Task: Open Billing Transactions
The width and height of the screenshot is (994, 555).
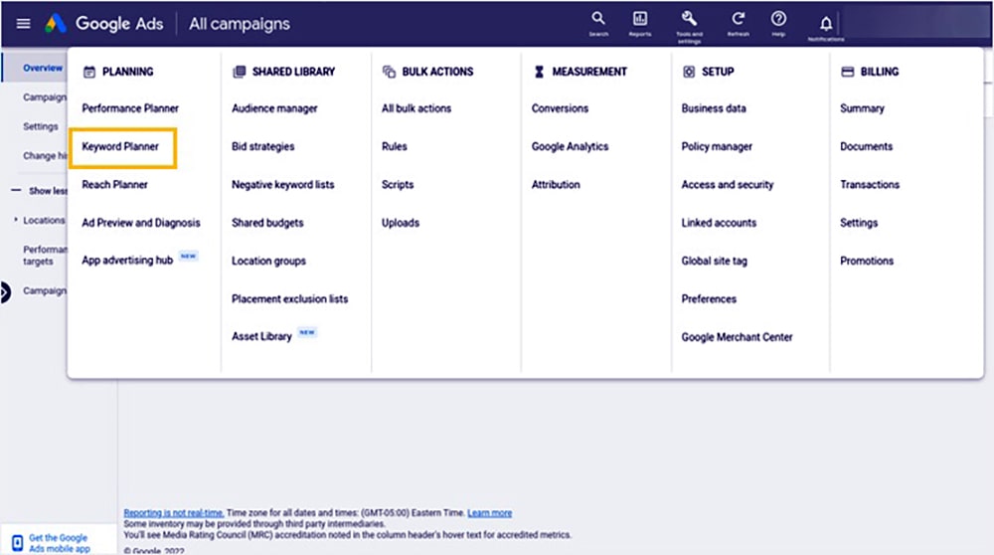Action: [x=870, y=185]
